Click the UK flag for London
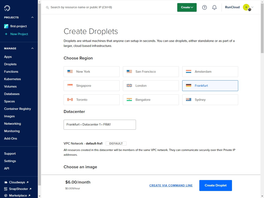This screenshot has height=198, width=264. coord(129,86)
